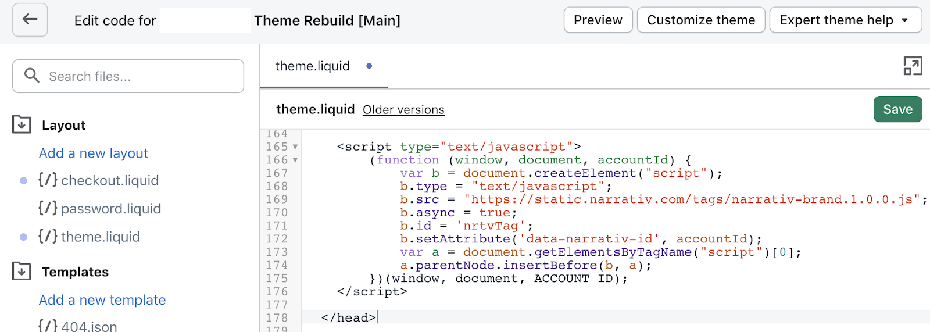Click Customize theme button
This screenshot has width=930, height=332.
point(701,20)
